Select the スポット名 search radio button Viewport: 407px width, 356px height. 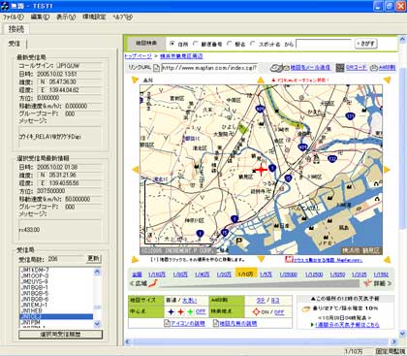253,44
